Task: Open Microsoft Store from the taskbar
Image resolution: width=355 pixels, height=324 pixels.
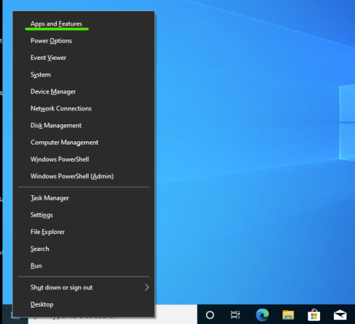Action: (x=314, y=315)
